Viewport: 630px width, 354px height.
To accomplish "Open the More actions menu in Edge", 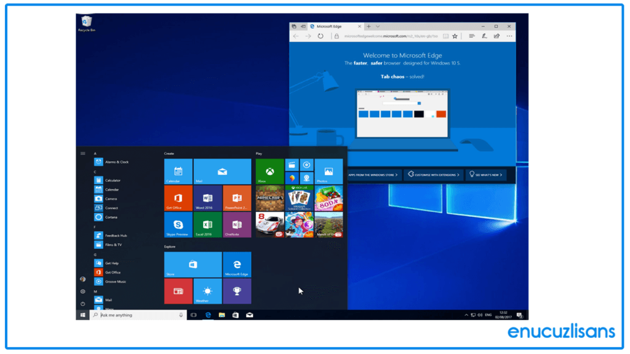I will pos(509,36).
